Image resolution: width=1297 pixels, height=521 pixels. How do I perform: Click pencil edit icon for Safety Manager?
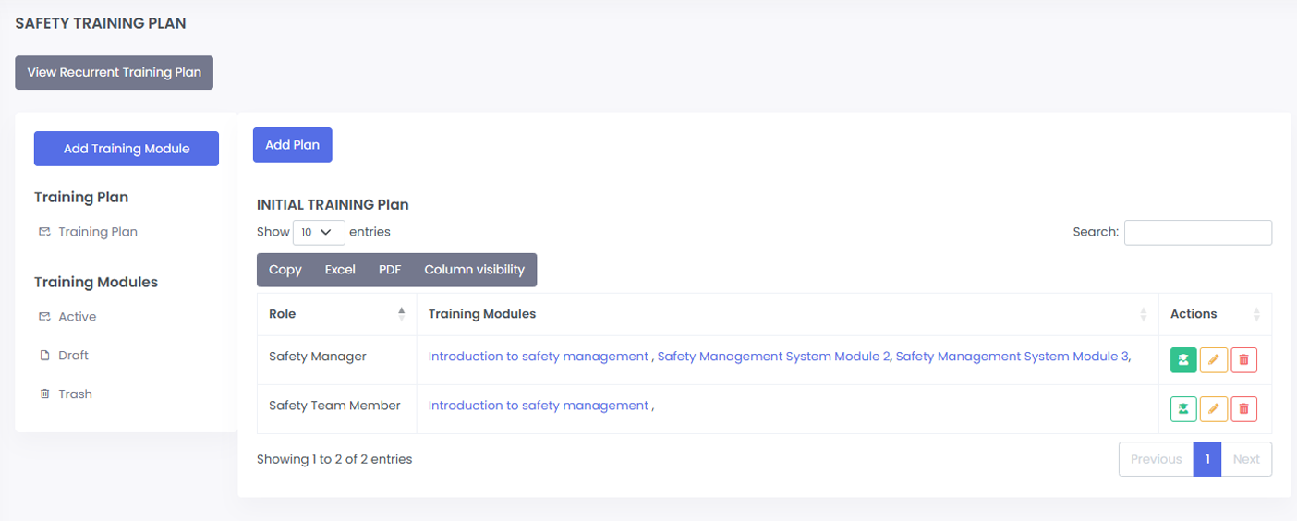click(1214, 360)
